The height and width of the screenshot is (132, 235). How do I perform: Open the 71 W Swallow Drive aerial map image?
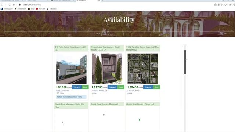(x=143, y=69)
